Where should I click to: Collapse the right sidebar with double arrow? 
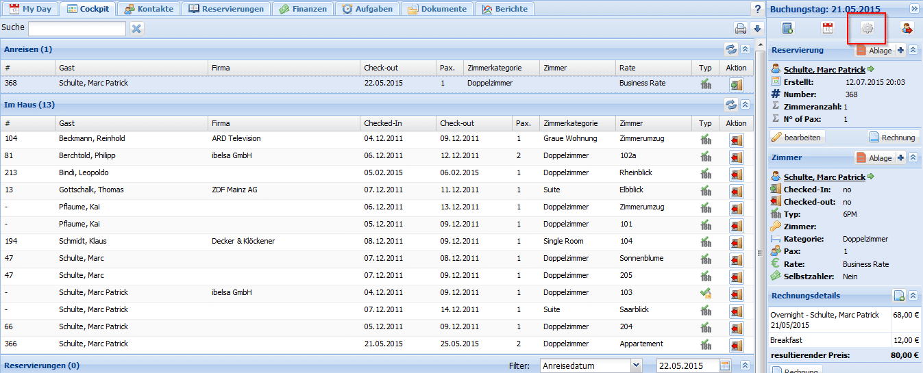[913, 9]
